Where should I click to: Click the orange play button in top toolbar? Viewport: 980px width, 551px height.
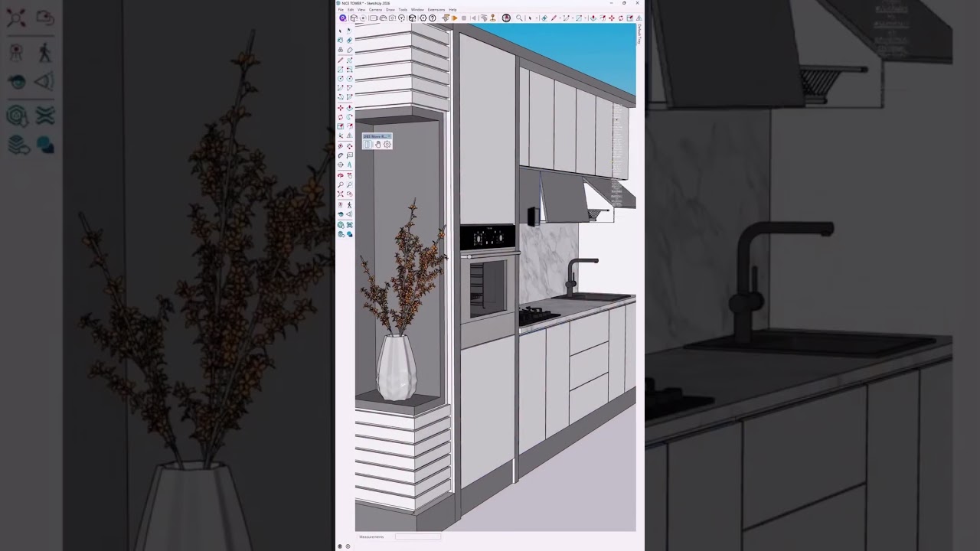(455, 18)
